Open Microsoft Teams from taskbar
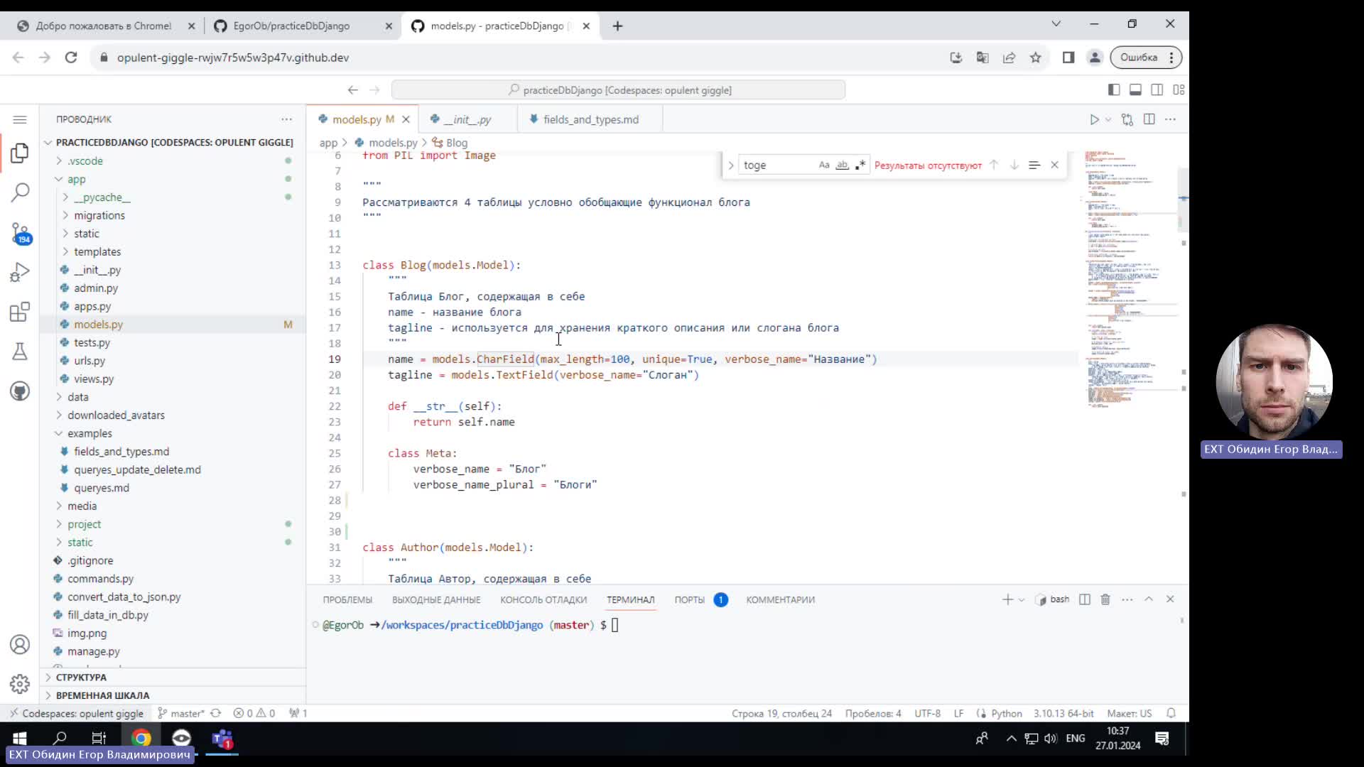This screenshot has height=767, width=1364. coord(222,739)
